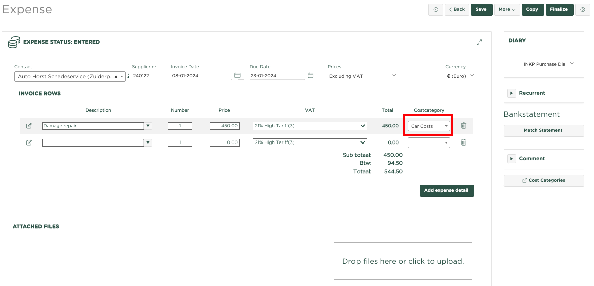
Task: Expand the Comment section
Action: pyautogui.click(x=512, y=159)
